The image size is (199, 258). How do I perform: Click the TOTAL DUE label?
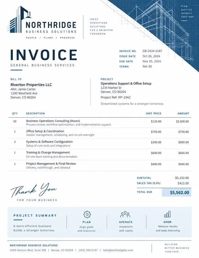pos(145,192)
